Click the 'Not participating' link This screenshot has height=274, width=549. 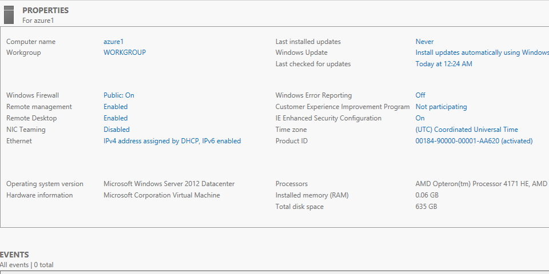(x=441, y=107)
